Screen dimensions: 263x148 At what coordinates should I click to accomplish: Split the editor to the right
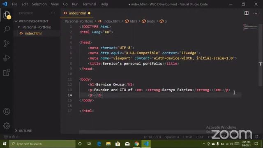[x=247, y=13]
